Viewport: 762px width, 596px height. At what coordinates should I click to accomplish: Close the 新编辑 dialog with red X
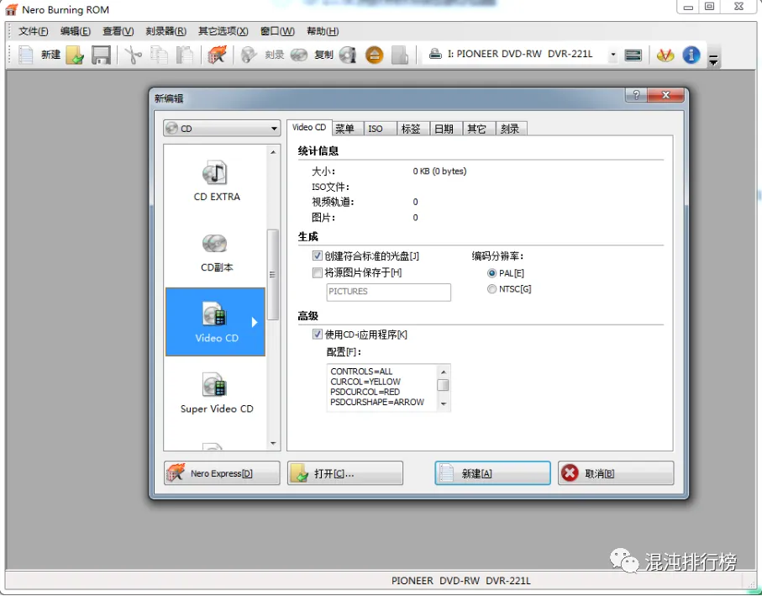click(665, 95)
